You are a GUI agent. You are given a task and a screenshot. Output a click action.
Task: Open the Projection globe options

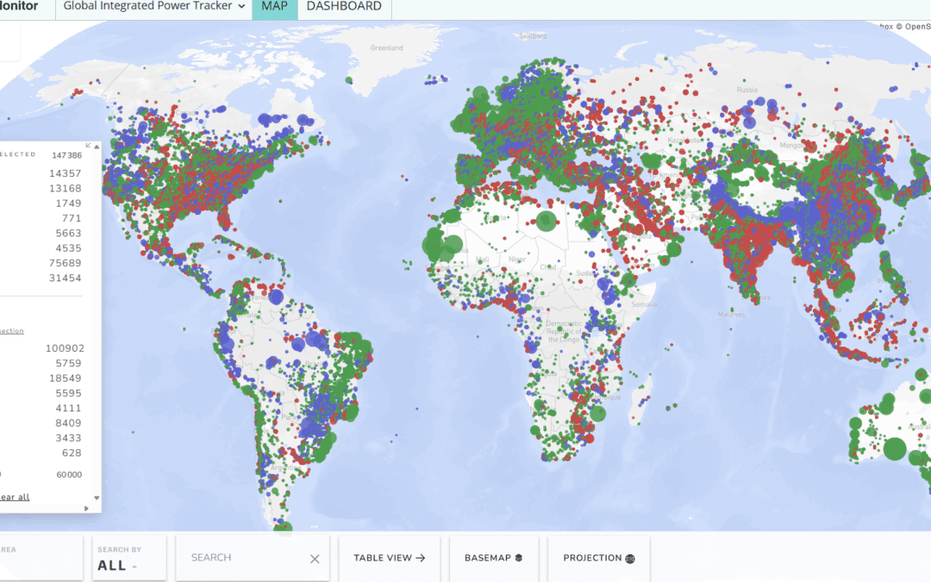tap(599, 558)
